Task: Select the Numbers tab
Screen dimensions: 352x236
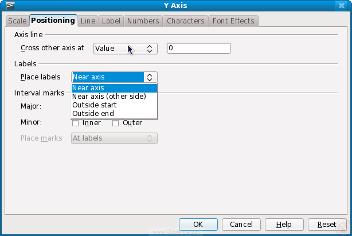Action: [143, 21]
